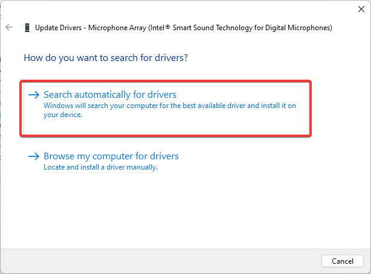Screen dimensions: 371x274
Task: Go back with the left arrow
Action: [x=9, y=27]
